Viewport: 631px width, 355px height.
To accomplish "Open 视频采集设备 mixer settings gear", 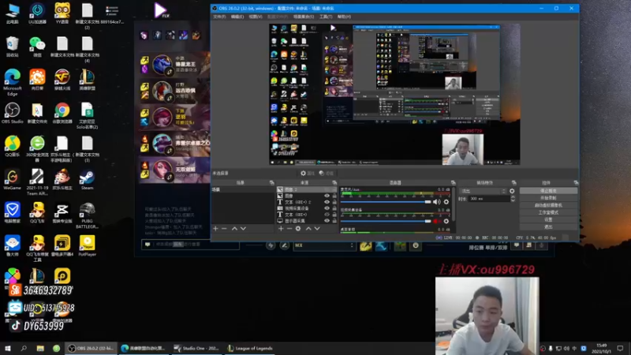I will (x=446, y=221).
